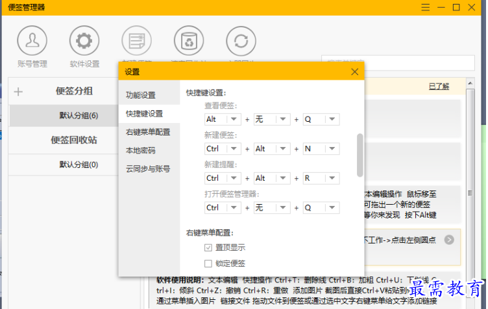Viewport: 488px width, 309px height.
Task: Click the recycle bin icon in toolbar
Action: (189, 41)
